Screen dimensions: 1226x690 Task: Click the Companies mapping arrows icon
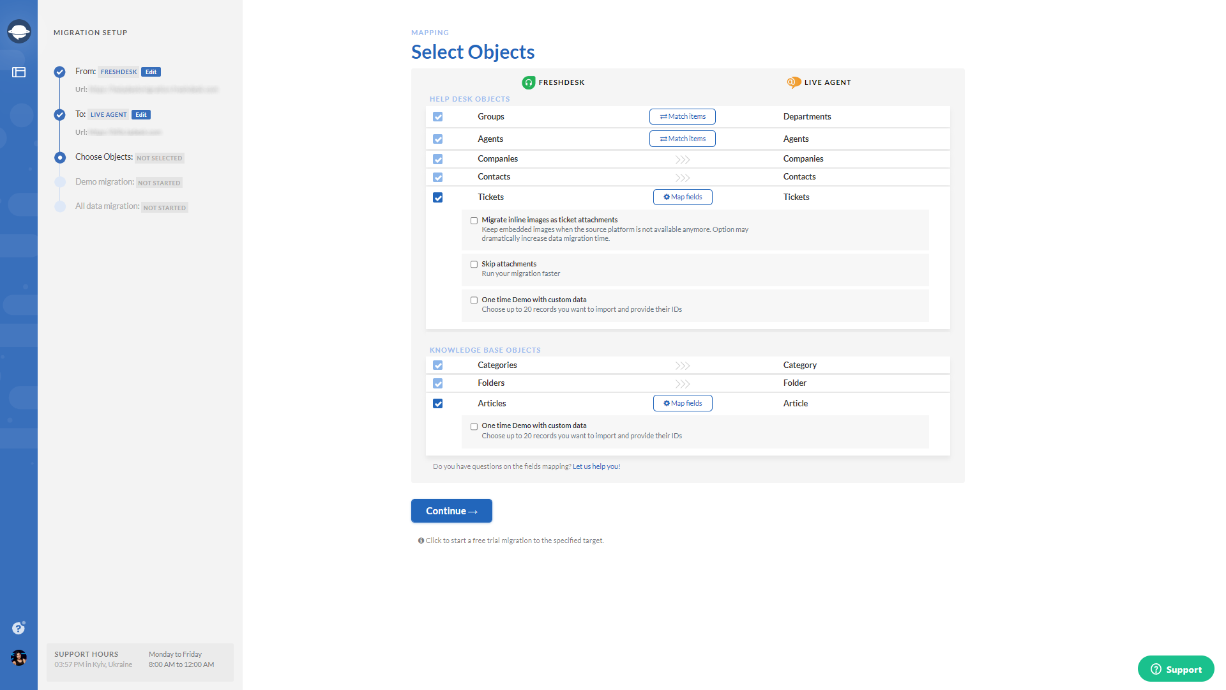click(x=683, y=160)
